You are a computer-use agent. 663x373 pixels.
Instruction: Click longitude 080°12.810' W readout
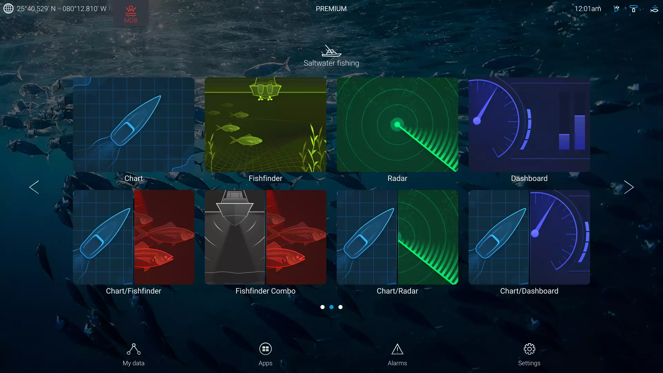tap(85, 9)
